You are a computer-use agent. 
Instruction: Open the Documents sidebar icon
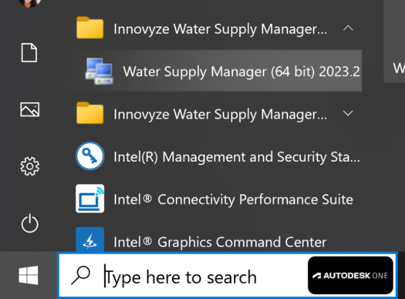pos(30,53)
